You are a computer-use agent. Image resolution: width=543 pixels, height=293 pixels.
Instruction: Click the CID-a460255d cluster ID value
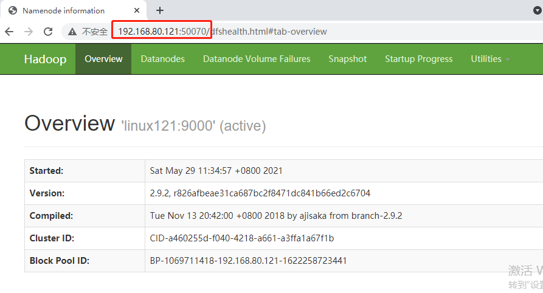pyautogui.click(x=242, y=238)
